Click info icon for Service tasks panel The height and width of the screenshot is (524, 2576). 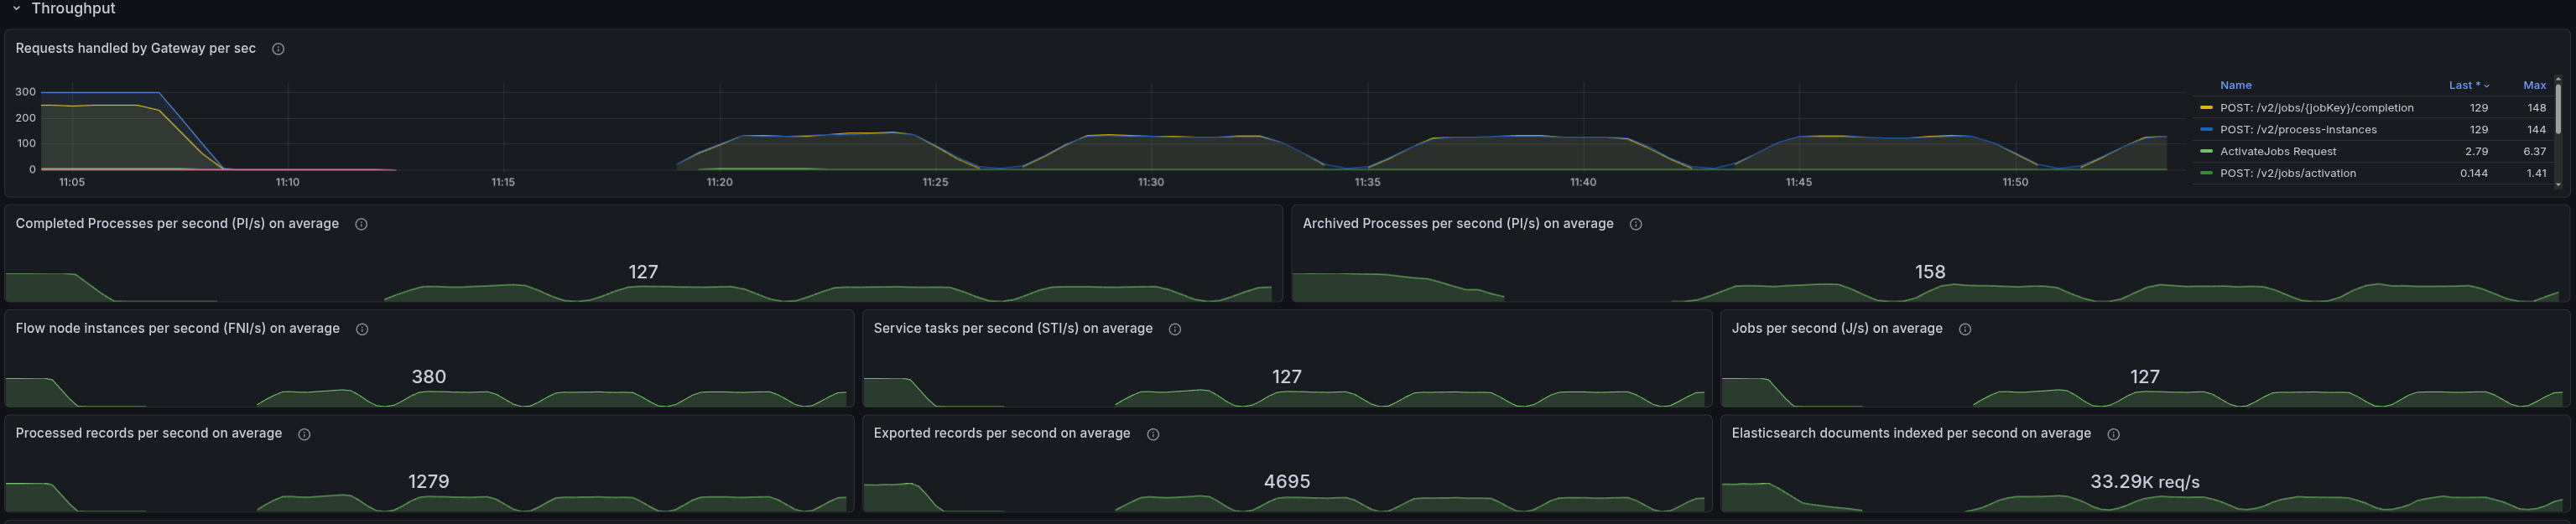click(1175, 329)
